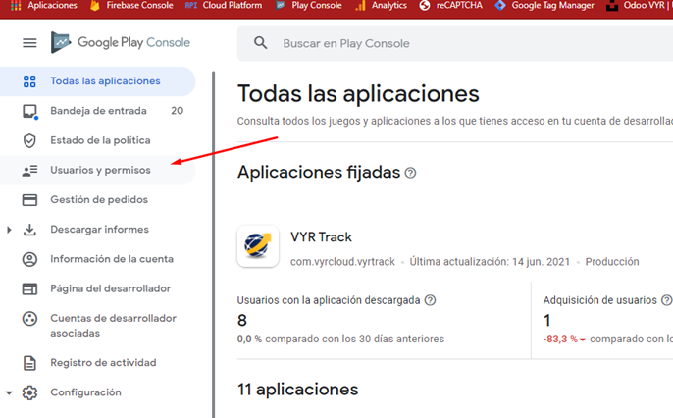This screenshot has width=673, height=418.
Task: Open Información de la cuenta
Action: click(112, 259)
